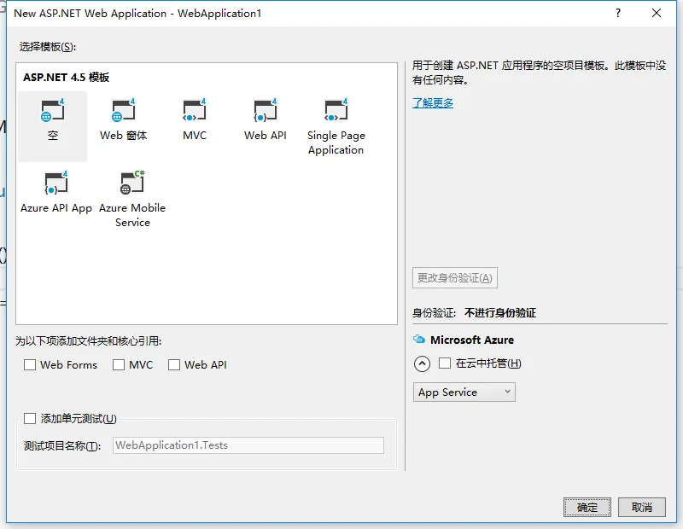Viewport: 683px width, 529px height.
Task: Select the Azure Mobile Service template
Action: [132, 199]
